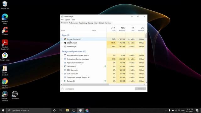Viewport: 201px width, 113px height.
Task: Switch to the Performance tab
Action: 73,23
